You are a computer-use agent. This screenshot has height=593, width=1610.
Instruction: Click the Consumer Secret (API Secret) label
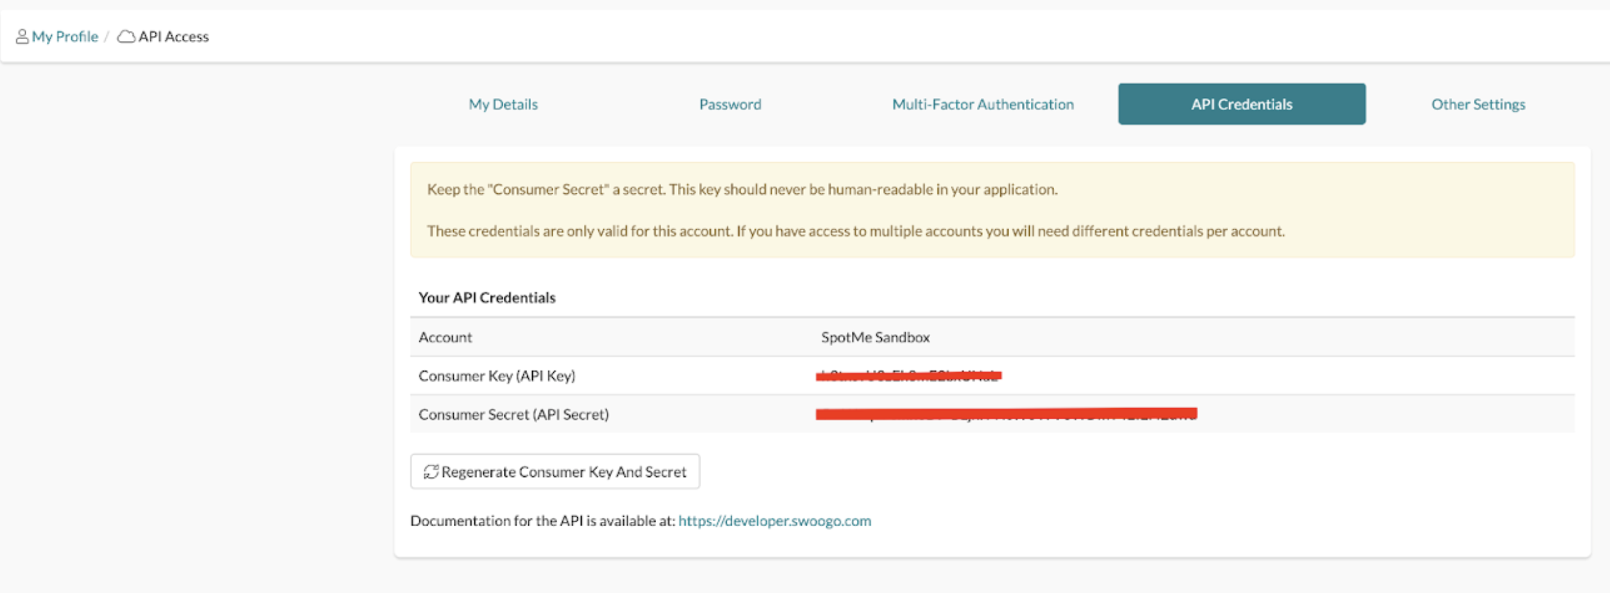coord(515,415)
